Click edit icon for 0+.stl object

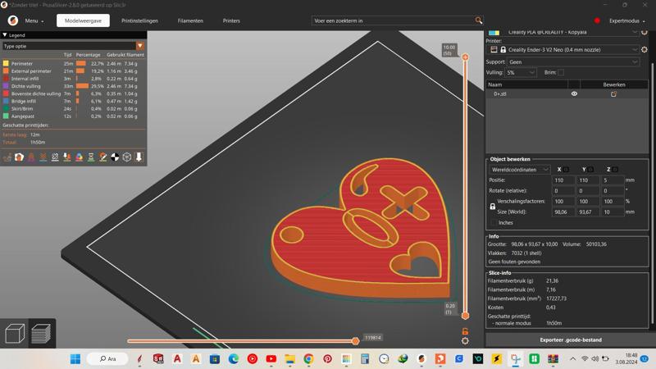click(613, 94)
